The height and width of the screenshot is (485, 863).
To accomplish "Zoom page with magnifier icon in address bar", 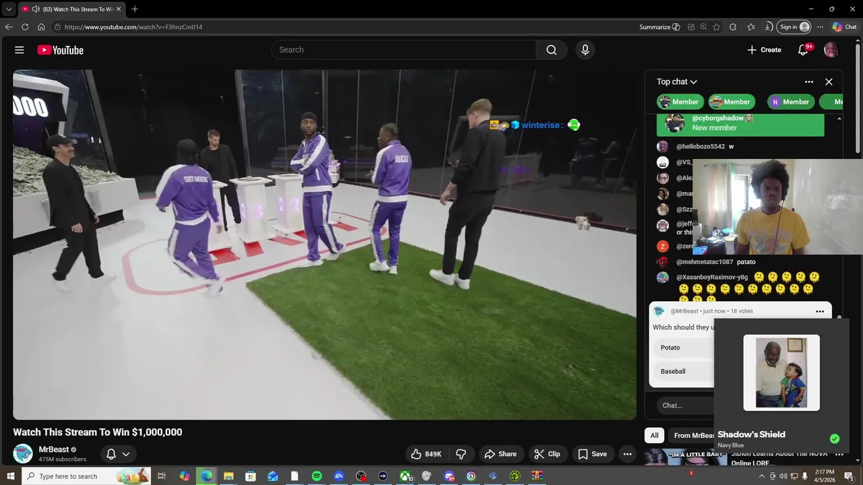I will 703,27.
